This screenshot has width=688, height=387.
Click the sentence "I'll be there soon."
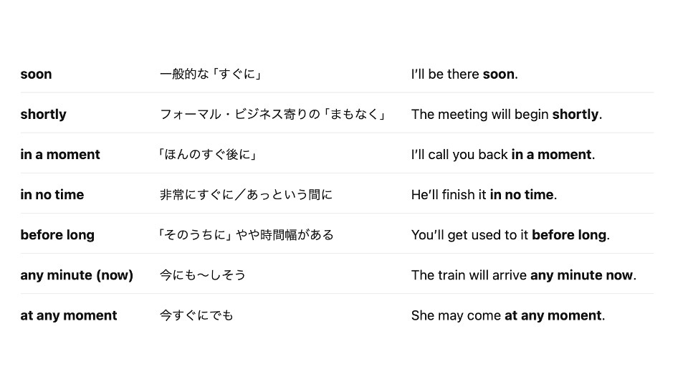coord(464,74)
